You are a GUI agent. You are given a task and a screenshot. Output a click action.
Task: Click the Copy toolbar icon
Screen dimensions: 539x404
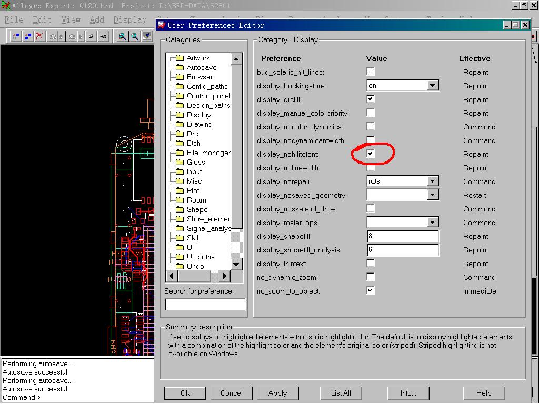tap(28, 36)
